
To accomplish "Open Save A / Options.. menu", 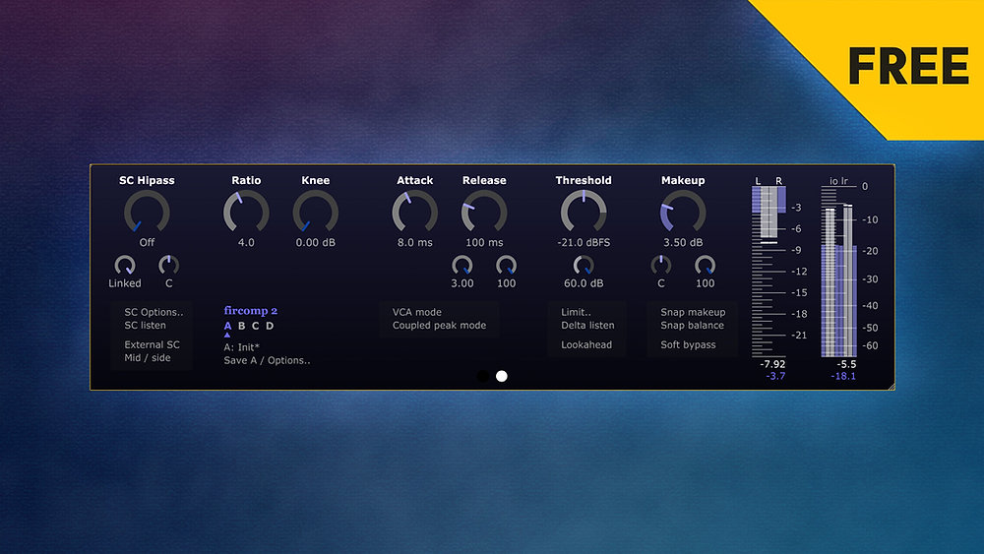I will 267,360.
